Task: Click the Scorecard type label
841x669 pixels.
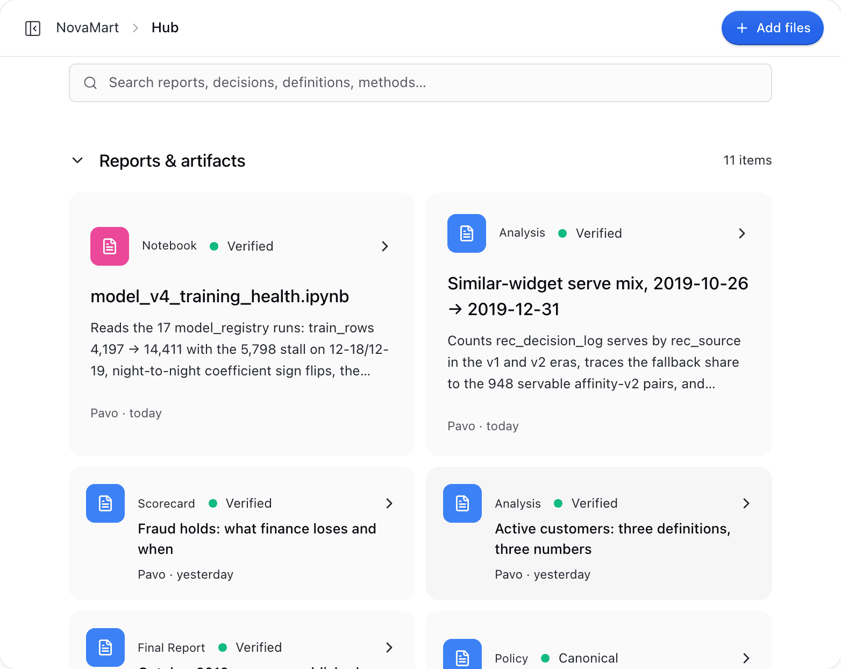Action: pos(166,503)
